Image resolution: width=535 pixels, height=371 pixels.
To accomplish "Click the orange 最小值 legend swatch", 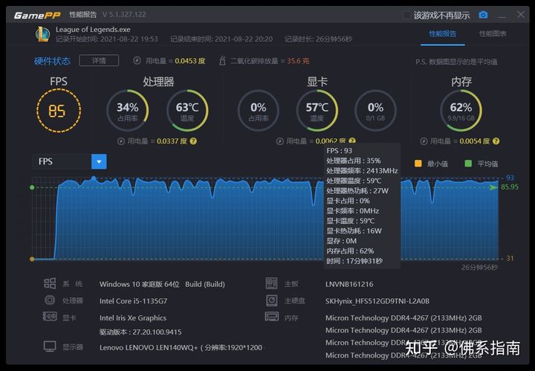I will pos(418,164).
